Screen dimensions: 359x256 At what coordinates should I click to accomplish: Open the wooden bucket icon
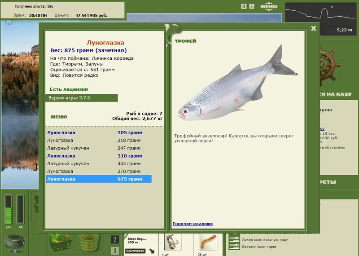pyautogui.click(x=89, y=243)
